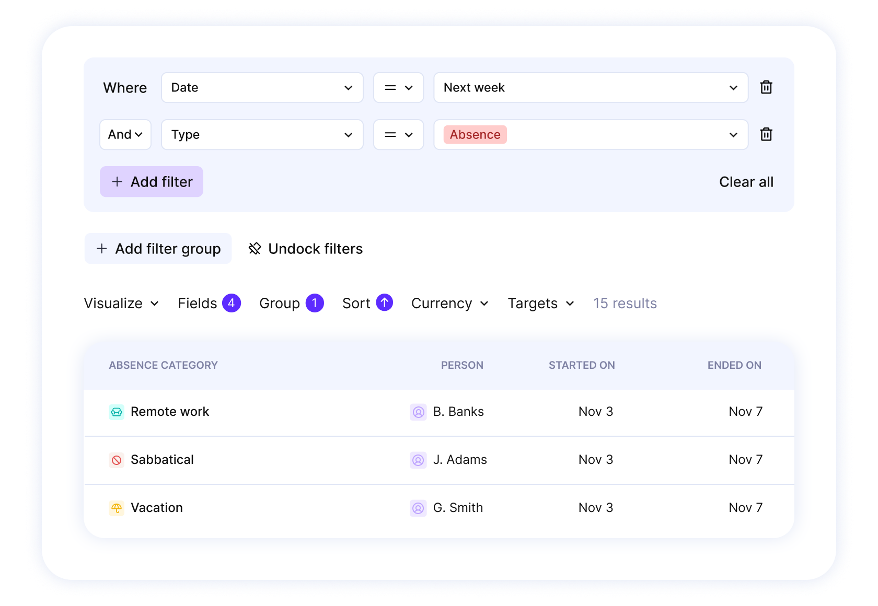
Task: Open the Date field dropdown
Action: click(261, 87)
